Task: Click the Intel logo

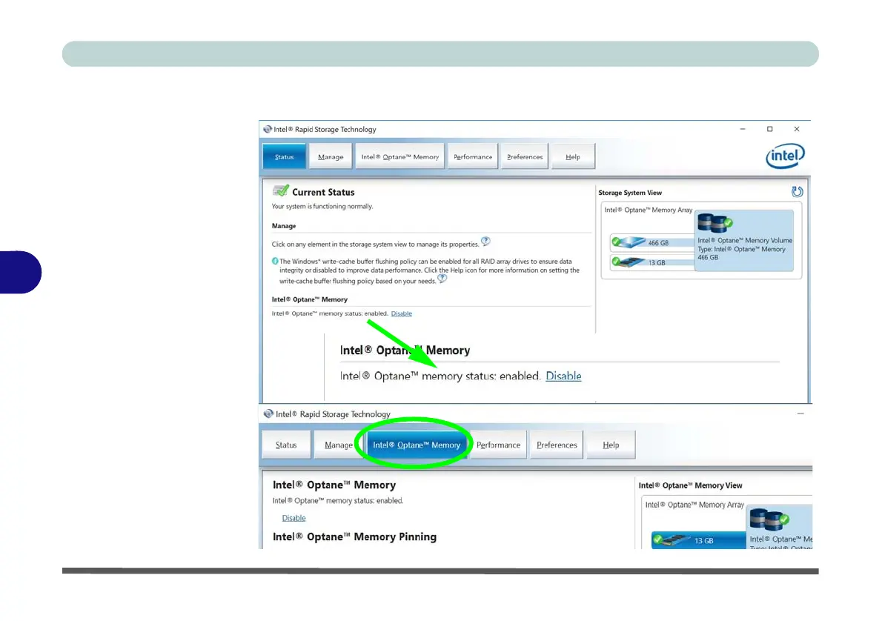Action: [x=785, y=156]
